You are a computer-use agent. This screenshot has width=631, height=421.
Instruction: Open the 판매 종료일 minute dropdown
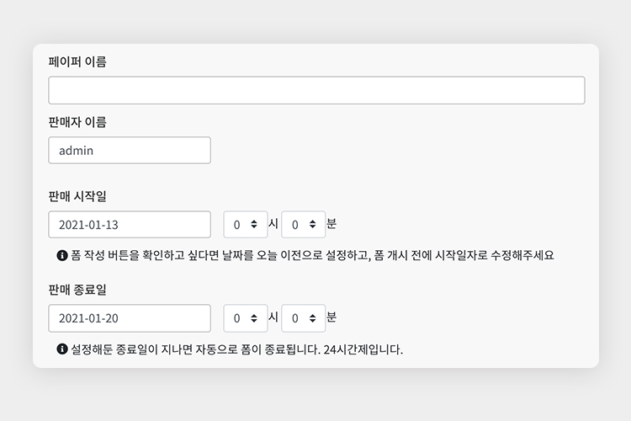[304, 318]
